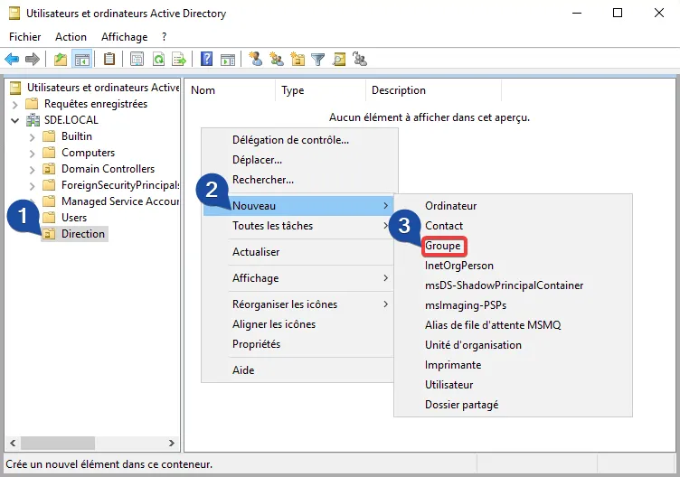Image resolution: width=680 pixels, height=477 pixels.
Task: Click the Export list toolbar icon
Action: [179, 60]
